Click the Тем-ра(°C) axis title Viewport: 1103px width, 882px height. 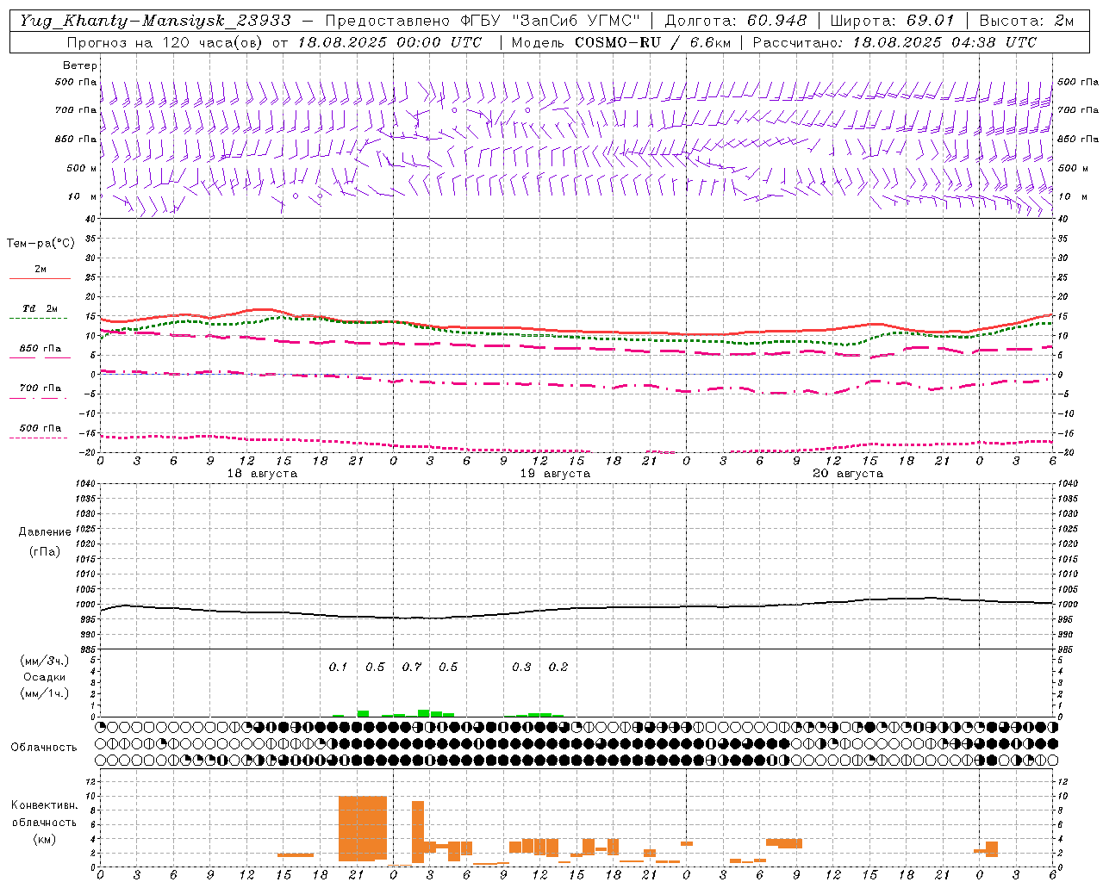pos(41,244)
